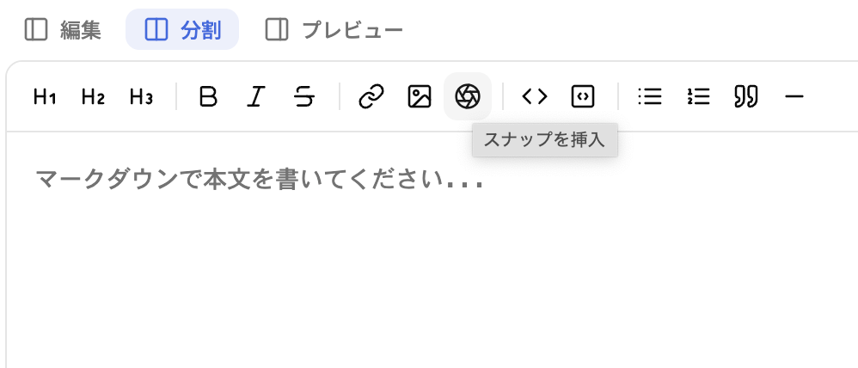Create a bulleted list
Image resolution: width=858 pixels, height=368 pixels.
coord(650,96)
